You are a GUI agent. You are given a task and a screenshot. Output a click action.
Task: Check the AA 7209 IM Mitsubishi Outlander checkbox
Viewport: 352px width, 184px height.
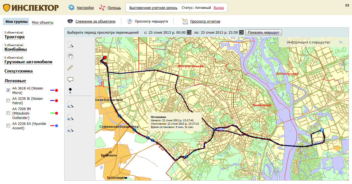click(8, 113)
